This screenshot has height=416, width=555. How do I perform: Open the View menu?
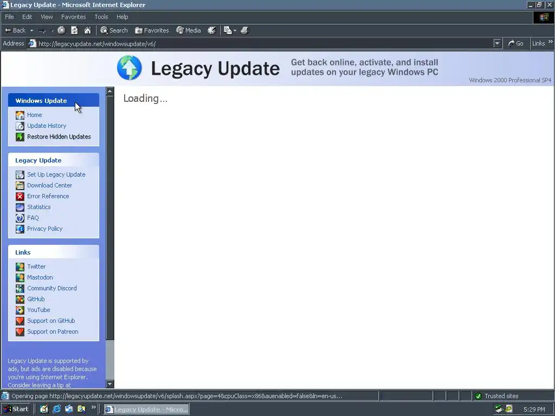coord(47,17)
